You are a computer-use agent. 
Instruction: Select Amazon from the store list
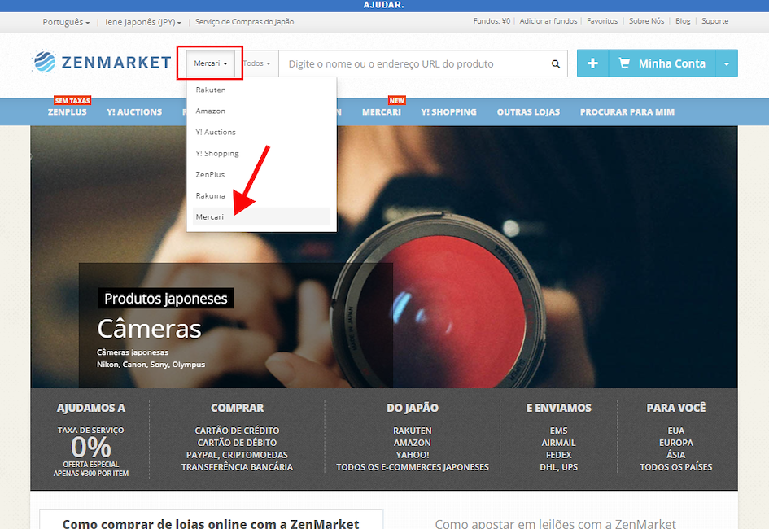pos(261,111)
